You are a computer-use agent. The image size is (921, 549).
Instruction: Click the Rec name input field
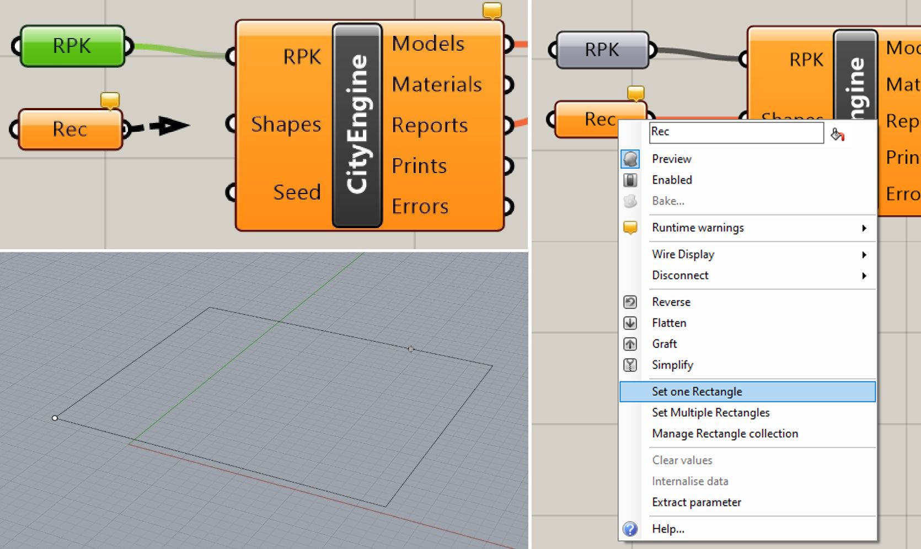[x=736, y=132]
